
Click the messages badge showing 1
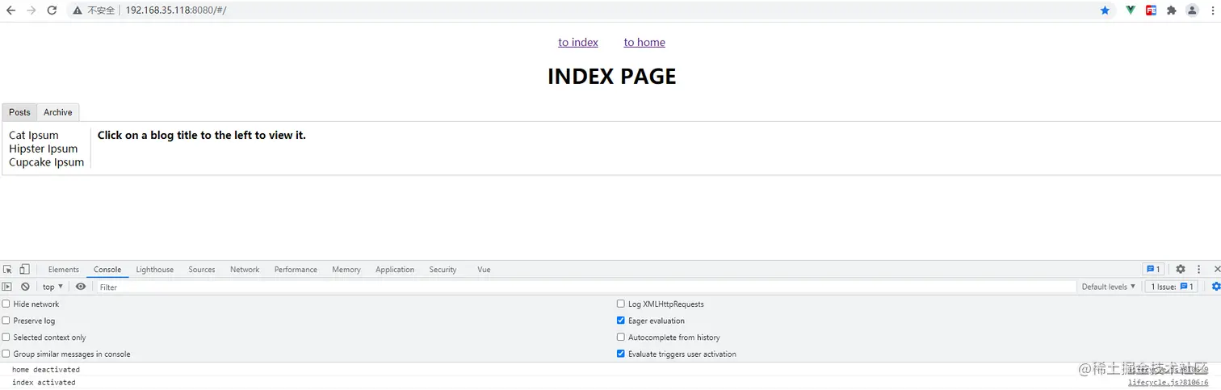pos(1153,270)
